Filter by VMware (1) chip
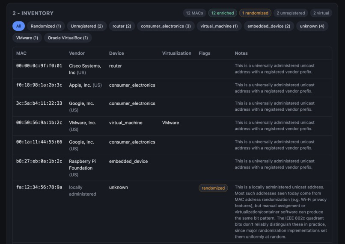The height and width of the screenshot is (244, 345). pyautogui.click(x=27, y=38)
